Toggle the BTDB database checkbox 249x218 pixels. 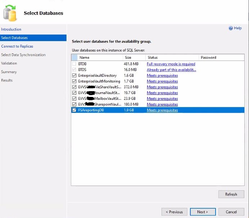click(x=74, y=64)
